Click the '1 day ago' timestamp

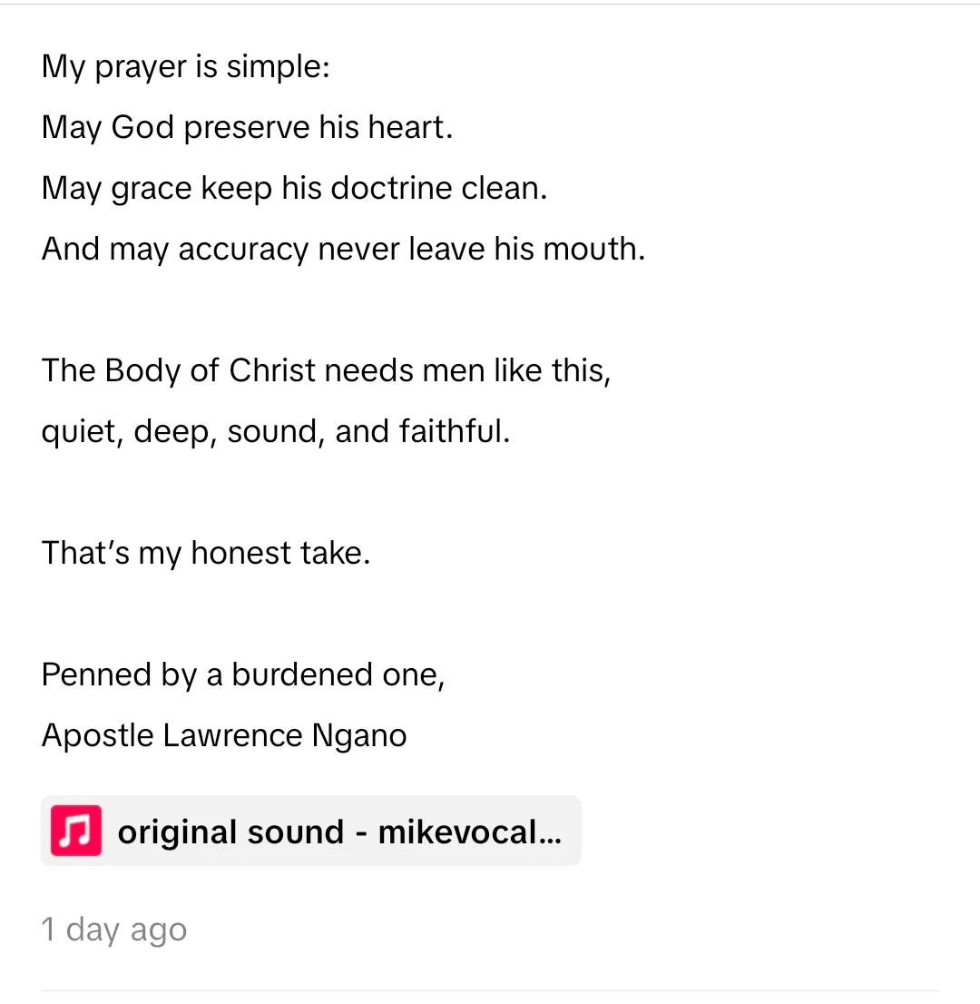[x=114, y=930]
